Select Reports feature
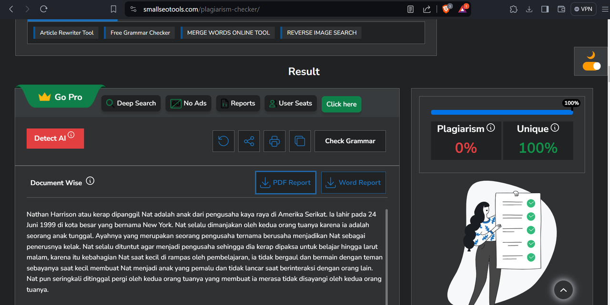This screenshot has width=610, height=305. pyautogui.click(x=238, y=103)
